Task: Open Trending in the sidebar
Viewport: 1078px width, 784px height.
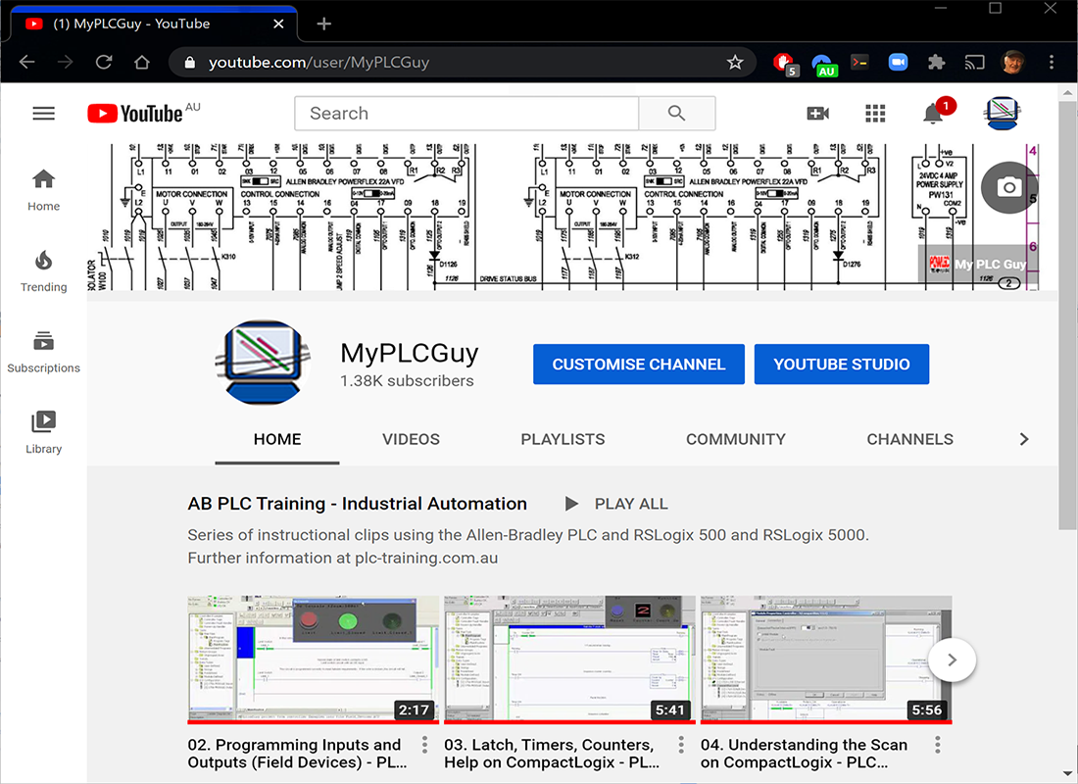Action: (43, 271)
